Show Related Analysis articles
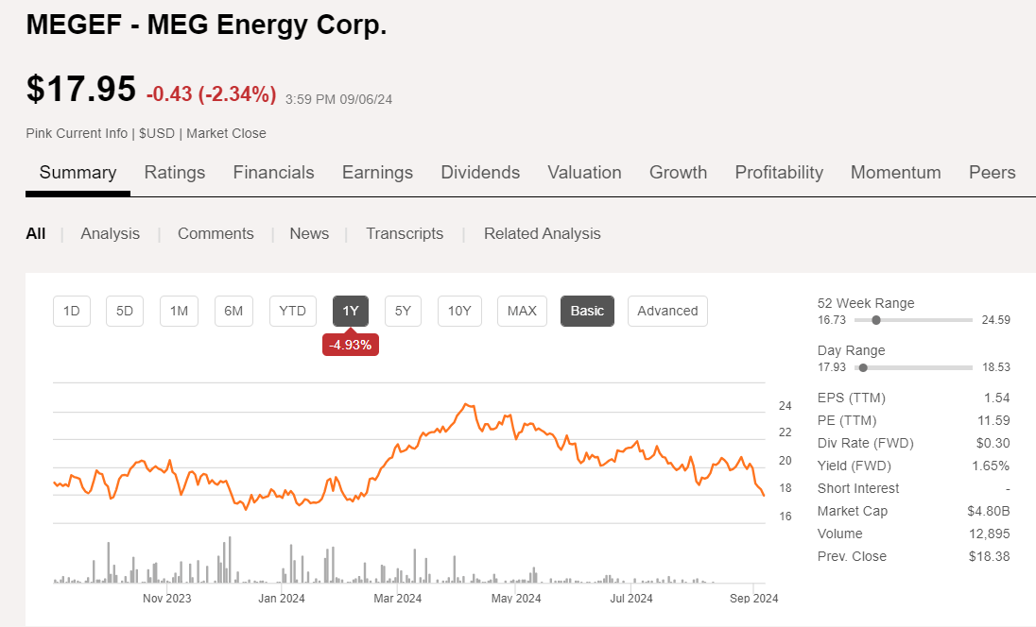 tap(542, 233)
